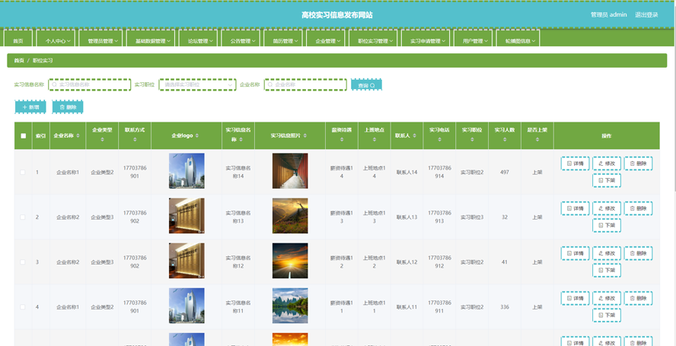Sort by 企业名称 column sort icon
The width and height of the screenshot is (676, 346).
(x=78, y=135)
